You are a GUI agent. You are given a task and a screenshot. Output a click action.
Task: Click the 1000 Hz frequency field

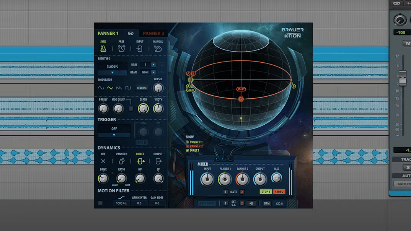coord(121,203)
